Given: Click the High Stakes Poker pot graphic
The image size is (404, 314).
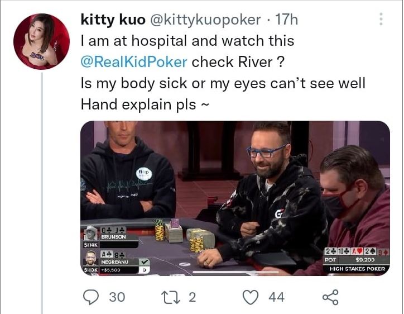Looking at the screenshot, I should click(357, 260).
